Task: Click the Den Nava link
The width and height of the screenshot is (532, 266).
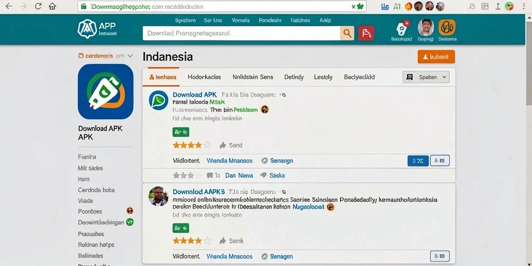Action: 239,176
